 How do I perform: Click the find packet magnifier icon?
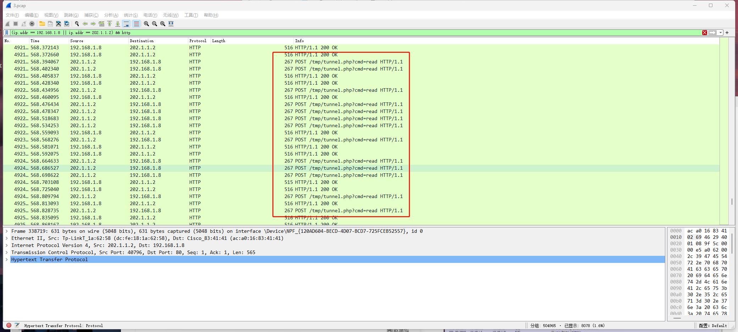point(77,24)
